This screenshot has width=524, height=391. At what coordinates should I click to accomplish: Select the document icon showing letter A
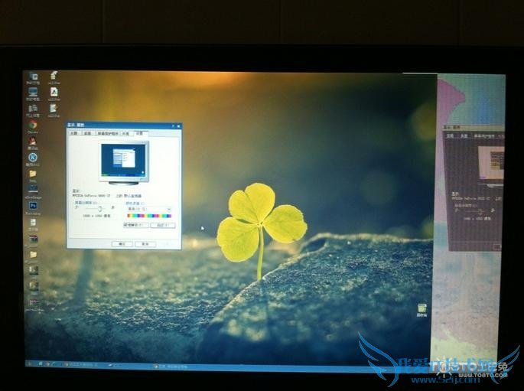coord(54,93)
